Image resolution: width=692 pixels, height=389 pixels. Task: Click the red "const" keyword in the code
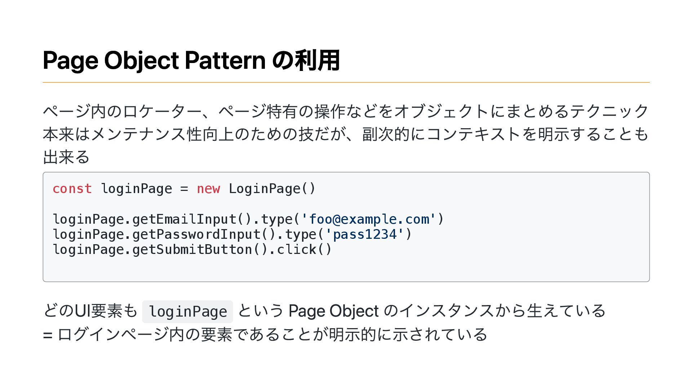72,189
